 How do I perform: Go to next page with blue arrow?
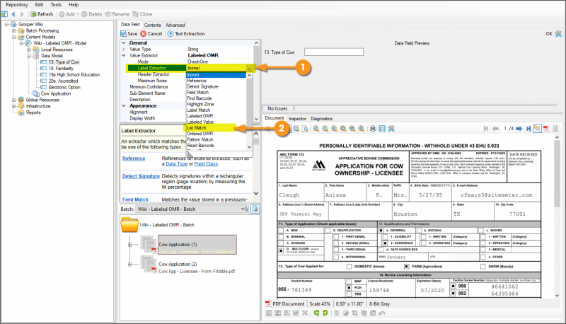(x=519, y=128)
